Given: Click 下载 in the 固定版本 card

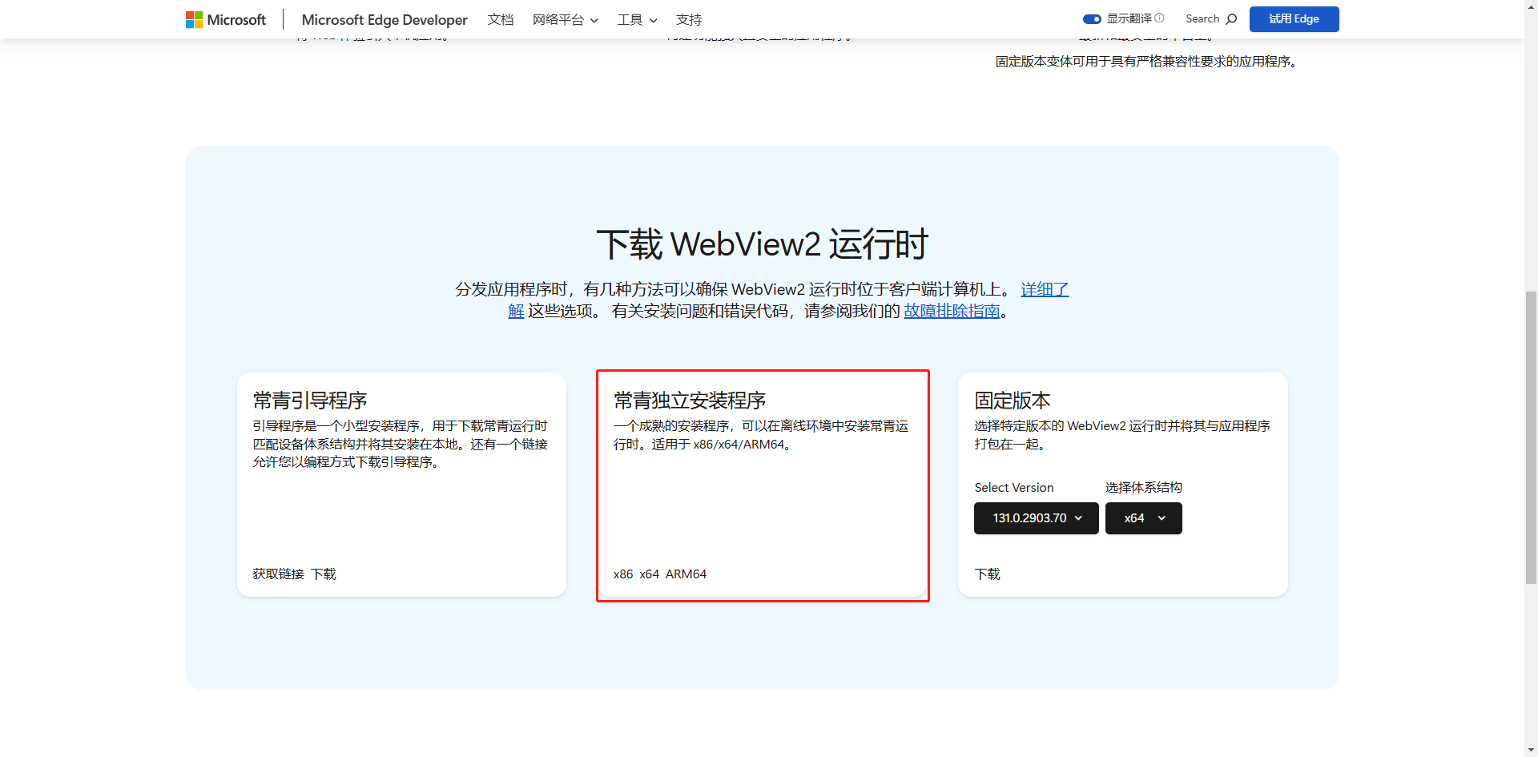Looking at the screenshot, I should 988,574.
